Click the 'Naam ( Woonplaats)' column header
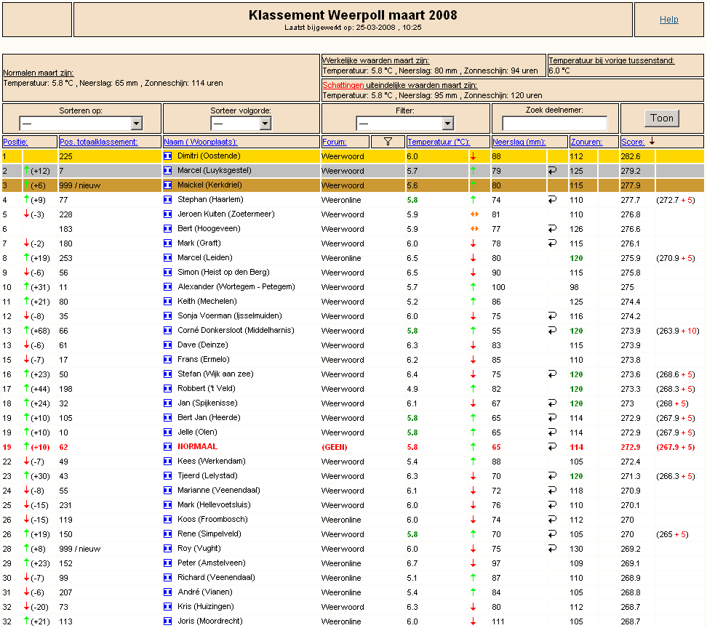 (x=200, y=142)
